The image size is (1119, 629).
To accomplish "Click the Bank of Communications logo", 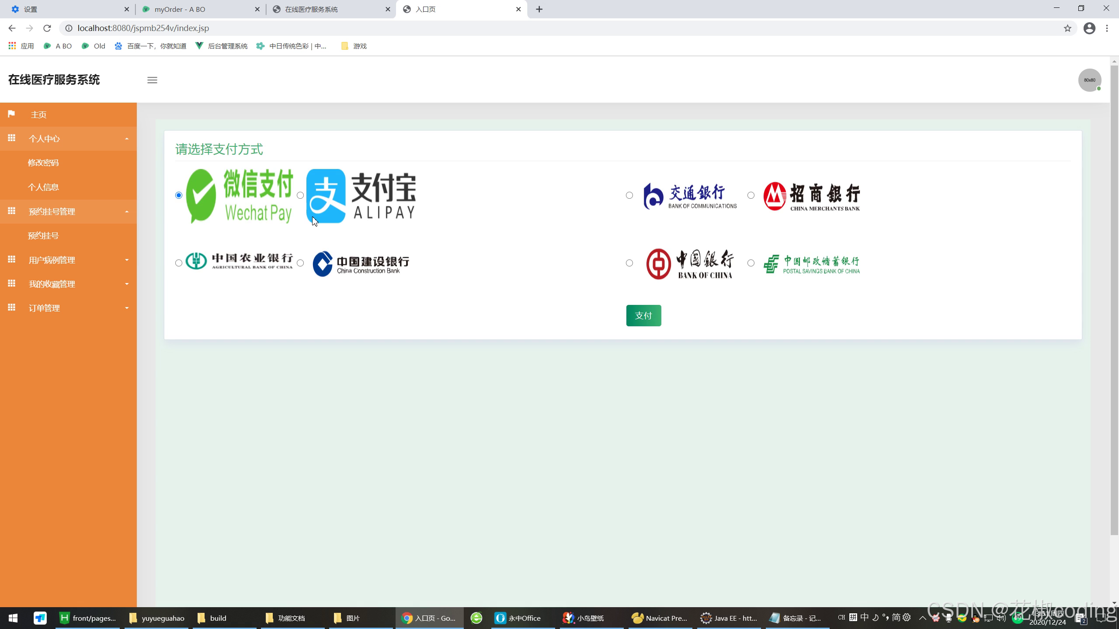I will tap(689, 195).
